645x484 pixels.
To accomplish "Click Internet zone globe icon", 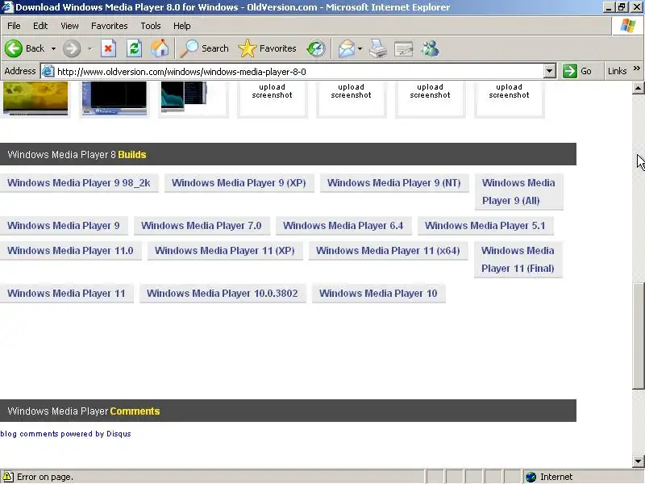I will click(531, 477).
